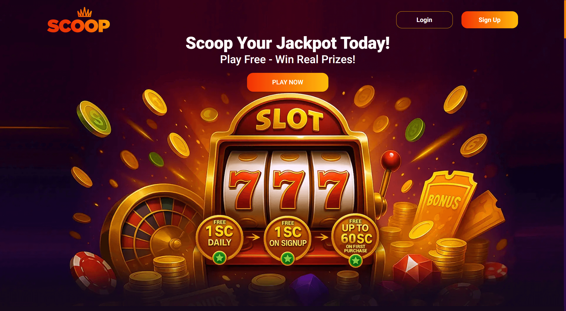
Task: Click the crown icon above Scoop
Action: 84,12
